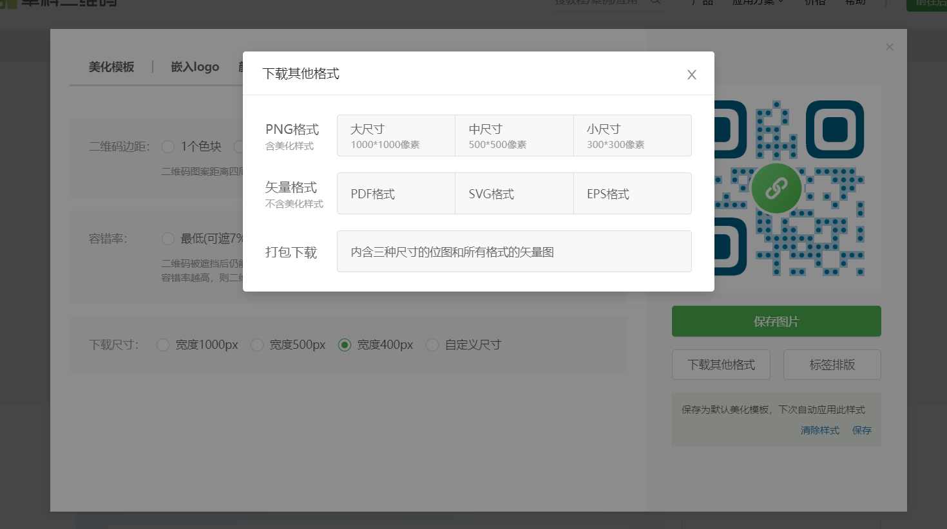Switch to the 嵌入logo tab

click(195, 67)
